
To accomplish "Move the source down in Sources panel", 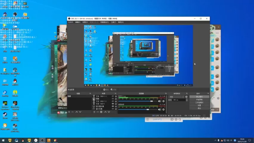I will [x=109, y=112].
